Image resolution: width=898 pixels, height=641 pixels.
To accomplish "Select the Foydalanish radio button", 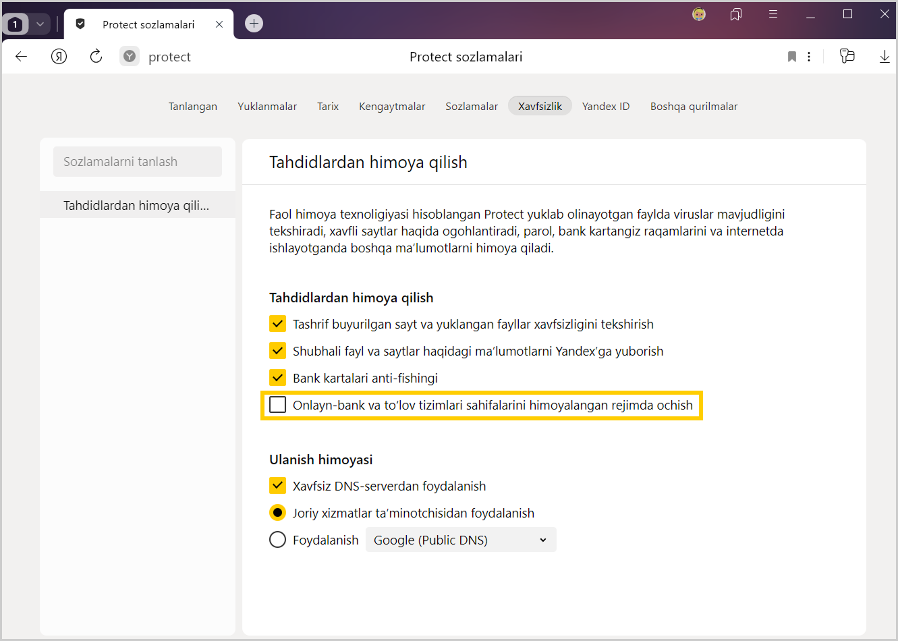I will [x=277, y=540].
